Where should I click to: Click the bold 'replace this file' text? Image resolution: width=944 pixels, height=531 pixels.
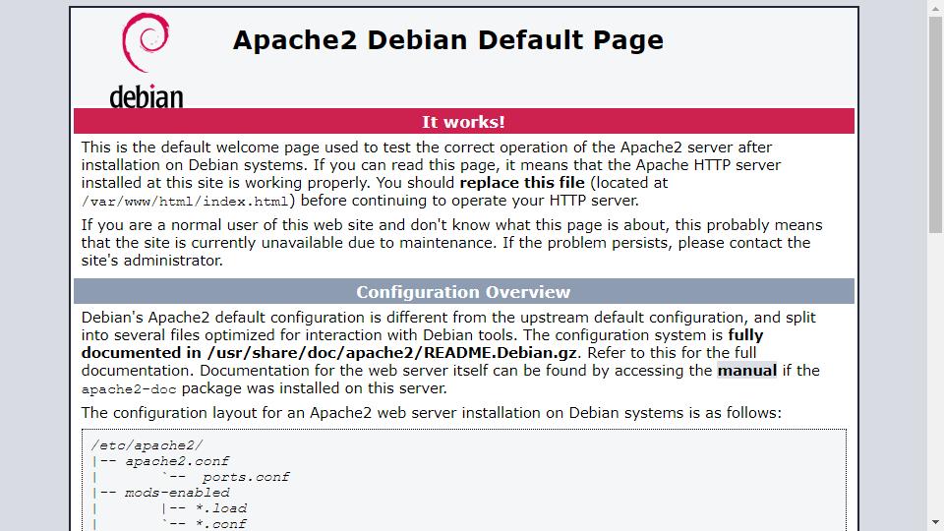522,183
